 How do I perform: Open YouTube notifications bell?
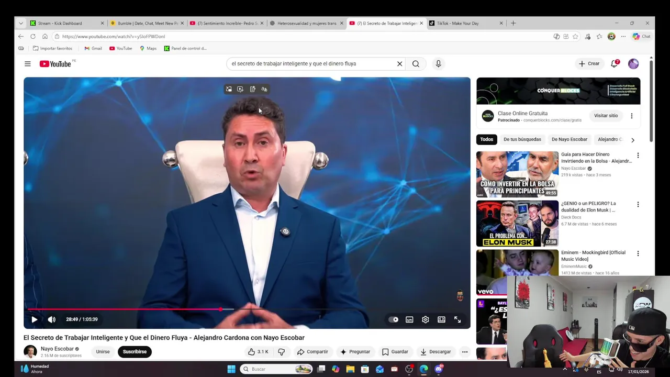point(615,64)
